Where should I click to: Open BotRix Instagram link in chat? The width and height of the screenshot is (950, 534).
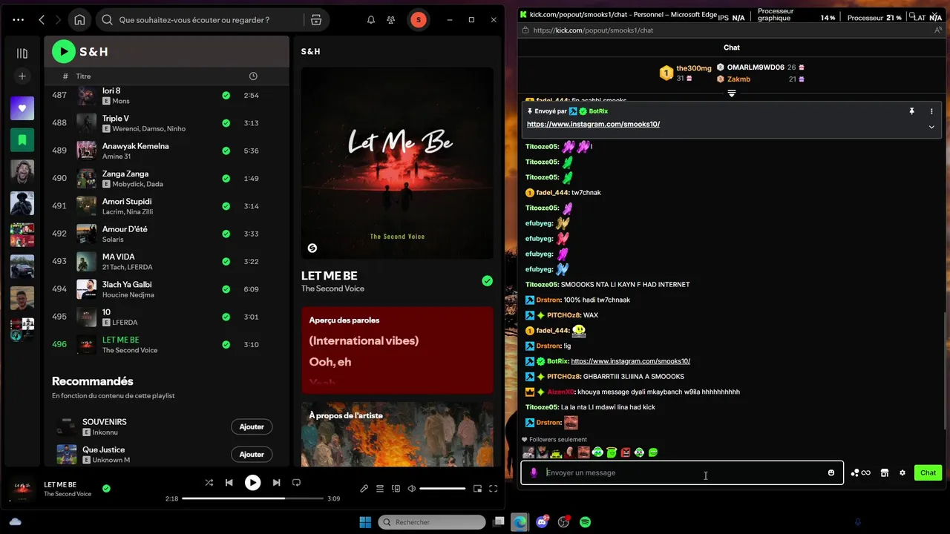point(630,361)
